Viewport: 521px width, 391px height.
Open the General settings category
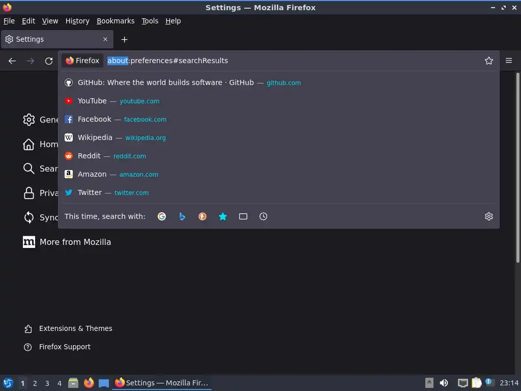coord(41,120)
